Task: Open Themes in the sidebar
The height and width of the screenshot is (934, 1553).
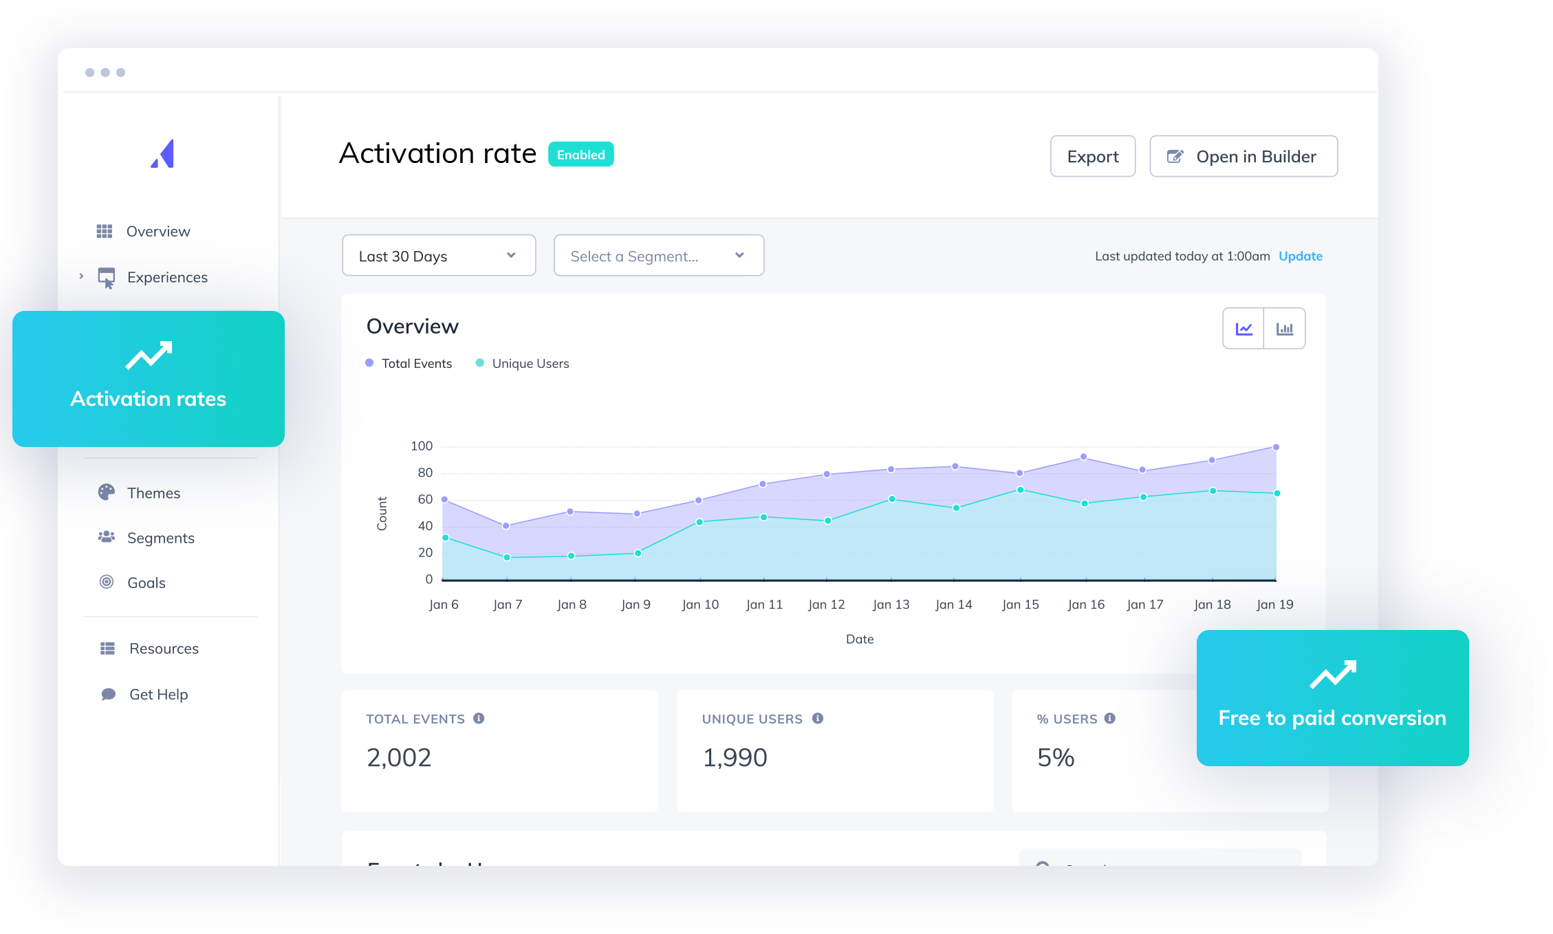Action: [153, 493]
